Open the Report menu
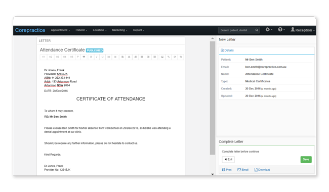This screenshot has height=192, width=329. pos(139,30)
